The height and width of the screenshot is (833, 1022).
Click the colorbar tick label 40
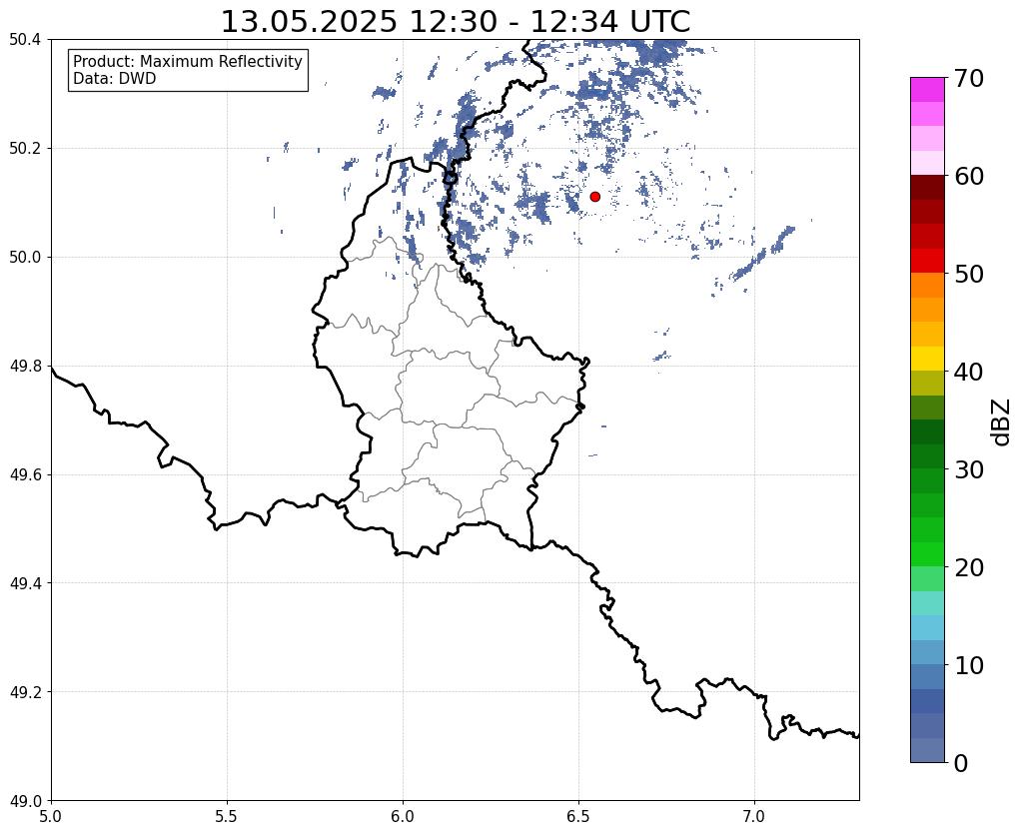point(969,372)
